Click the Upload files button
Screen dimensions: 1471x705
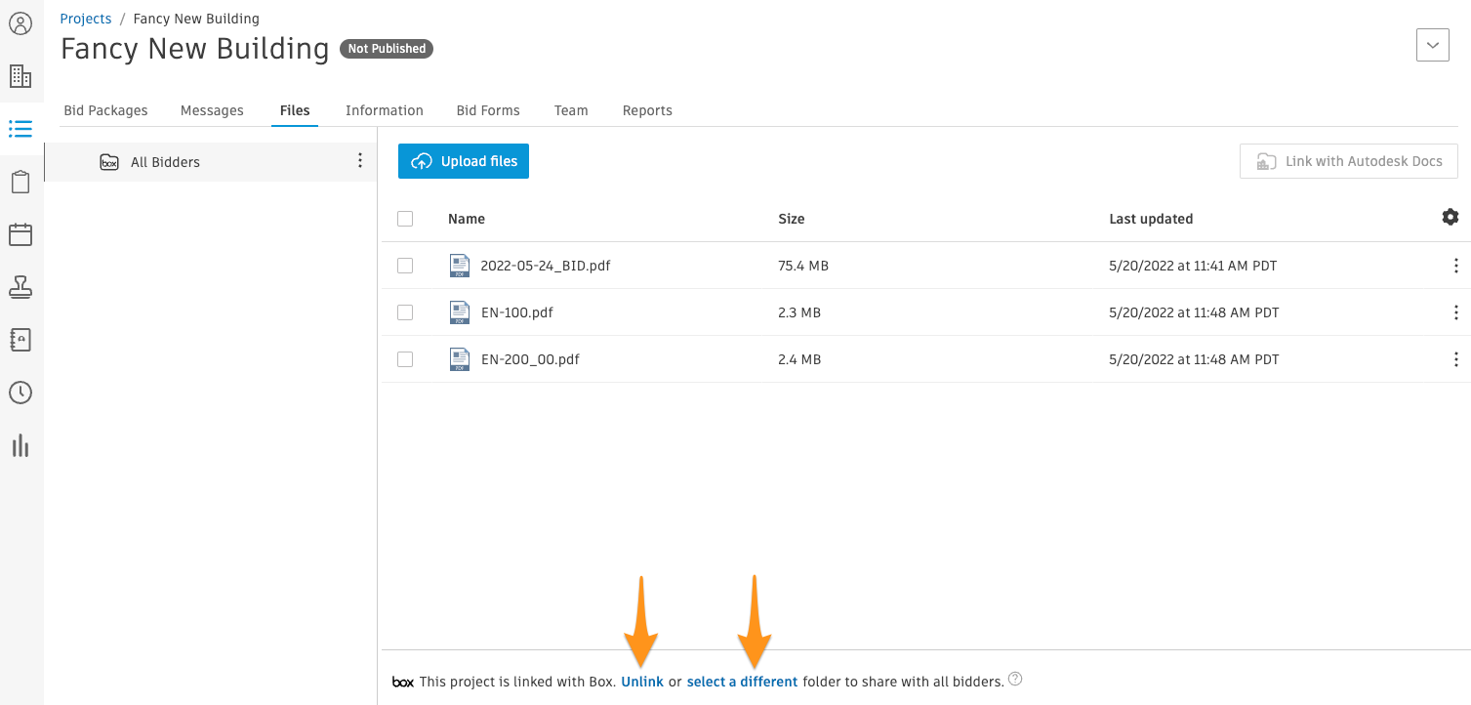point(464,161)
